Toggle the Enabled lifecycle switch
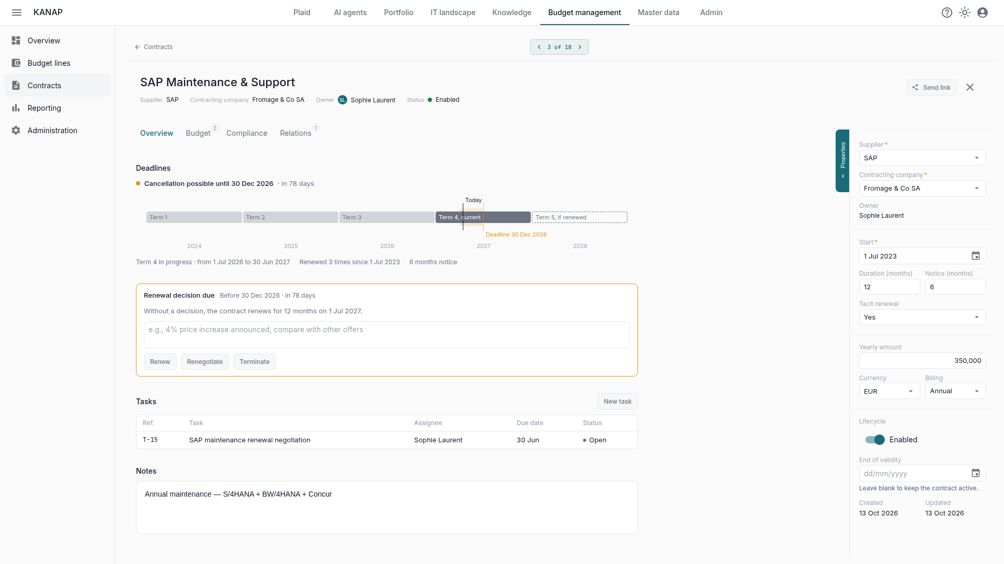The width and height of the screenshot is (1004, 564). [x=875, y=440]
